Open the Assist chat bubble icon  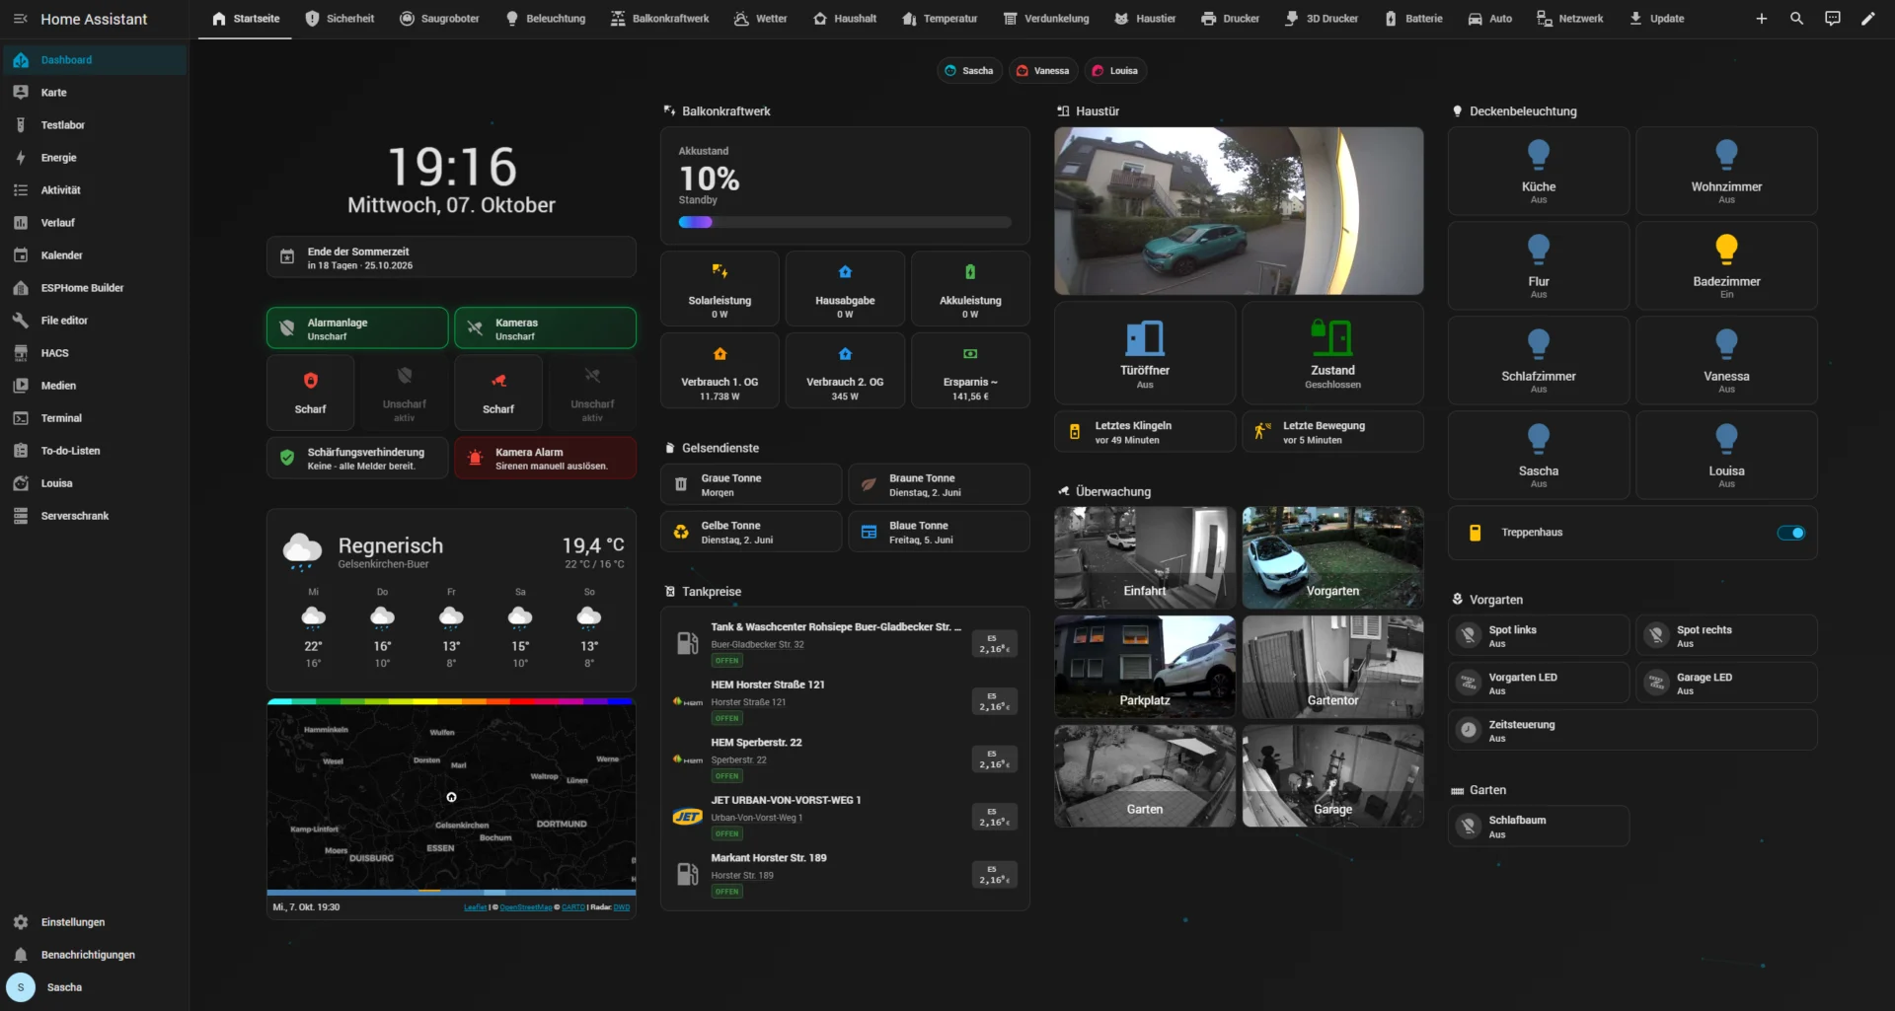(x=1832, y=19)
